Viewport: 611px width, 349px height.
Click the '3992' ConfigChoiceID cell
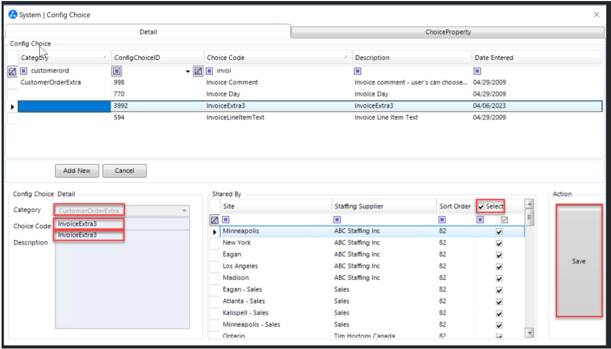[158, 106]
